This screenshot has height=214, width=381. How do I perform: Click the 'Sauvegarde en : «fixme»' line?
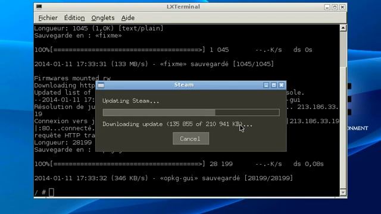78,36
